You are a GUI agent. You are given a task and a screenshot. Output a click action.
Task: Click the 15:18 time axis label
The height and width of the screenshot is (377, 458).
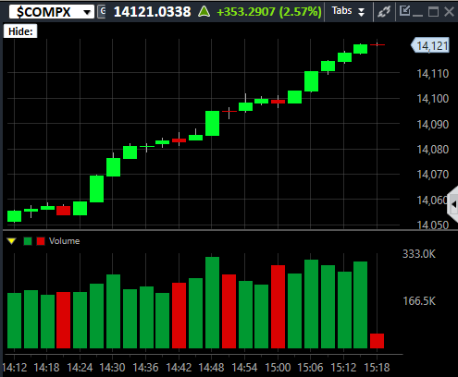click(x=377, y=368)
